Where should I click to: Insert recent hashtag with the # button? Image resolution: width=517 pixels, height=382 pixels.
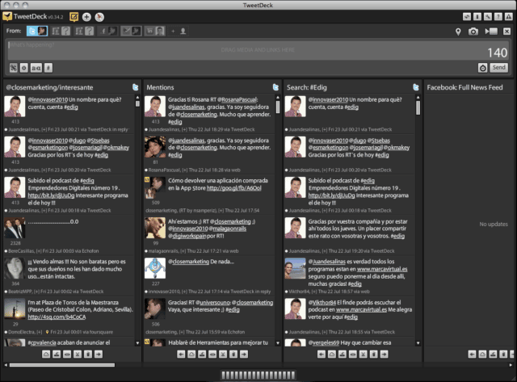(x=48, y=68)
